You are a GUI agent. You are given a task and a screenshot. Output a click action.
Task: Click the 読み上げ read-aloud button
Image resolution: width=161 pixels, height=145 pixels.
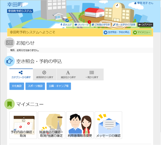(x=66, y=25)
